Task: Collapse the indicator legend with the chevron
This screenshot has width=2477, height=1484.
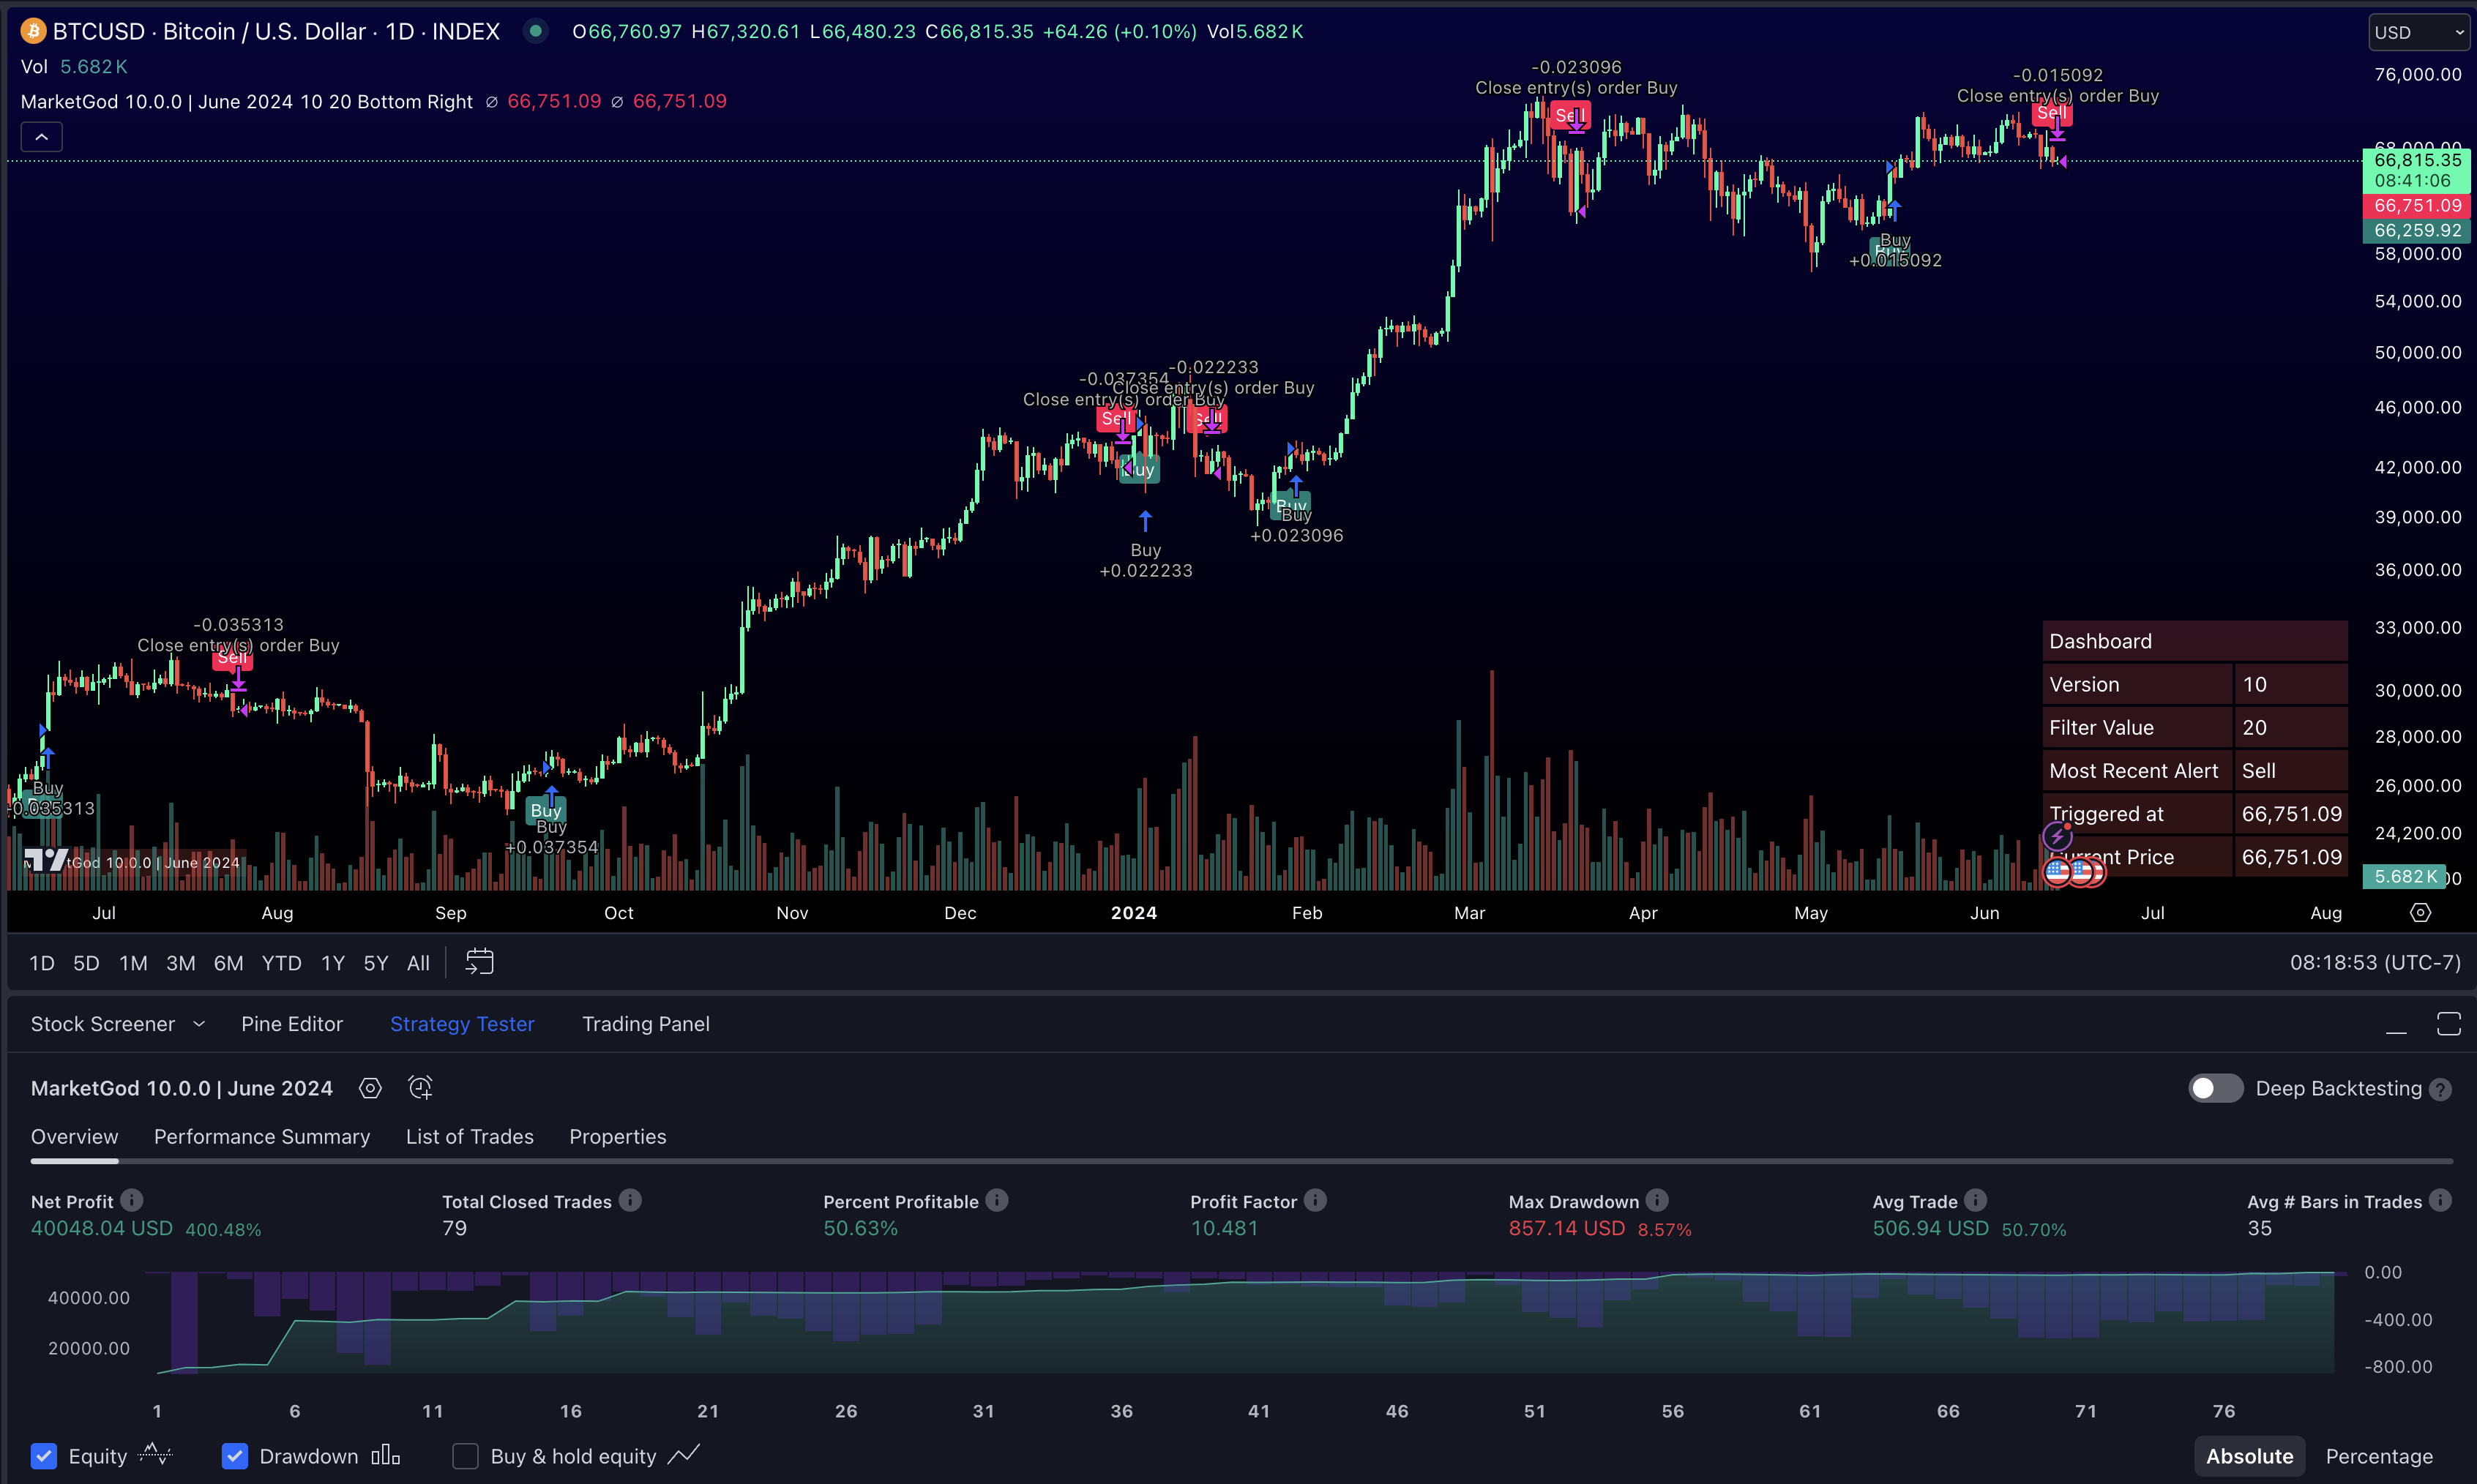Action: pos(42,136)
